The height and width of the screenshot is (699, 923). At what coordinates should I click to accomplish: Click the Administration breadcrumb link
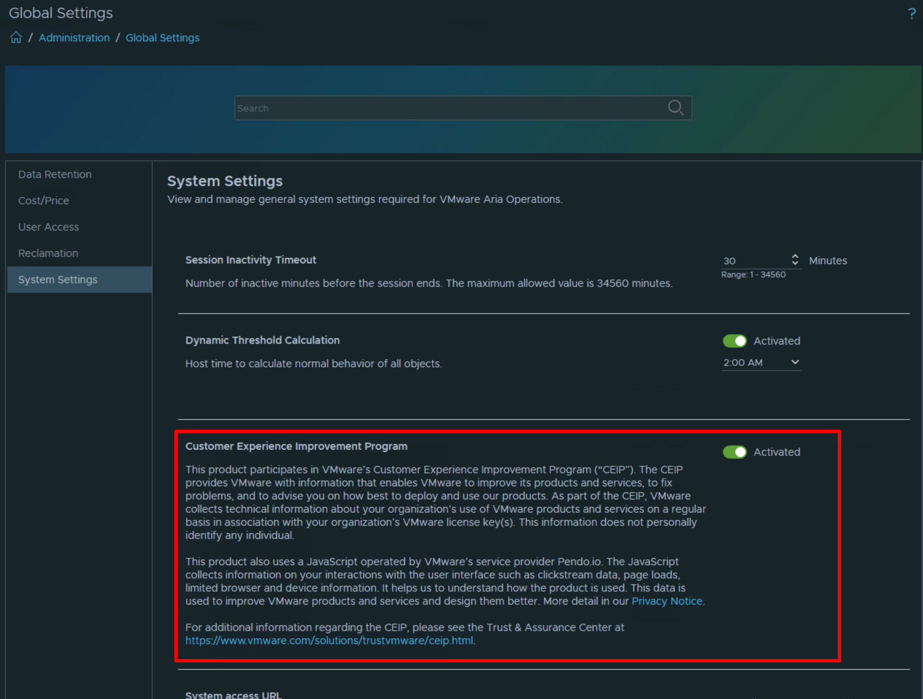coord(74,38)
